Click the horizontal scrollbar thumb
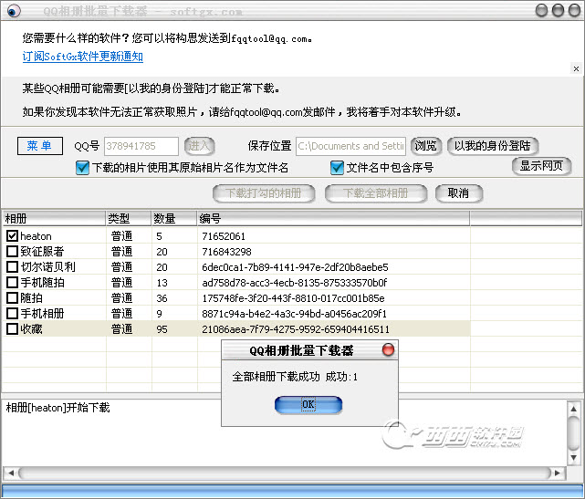This screenshot has width=585, height=499. [285, 473]
